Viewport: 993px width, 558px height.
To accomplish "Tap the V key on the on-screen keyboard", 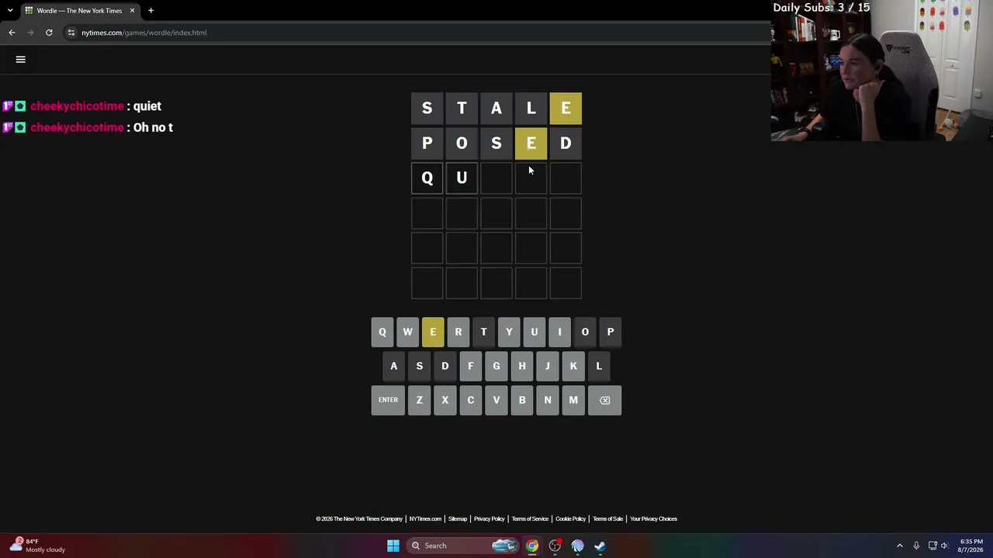I will tap(496, 400).
